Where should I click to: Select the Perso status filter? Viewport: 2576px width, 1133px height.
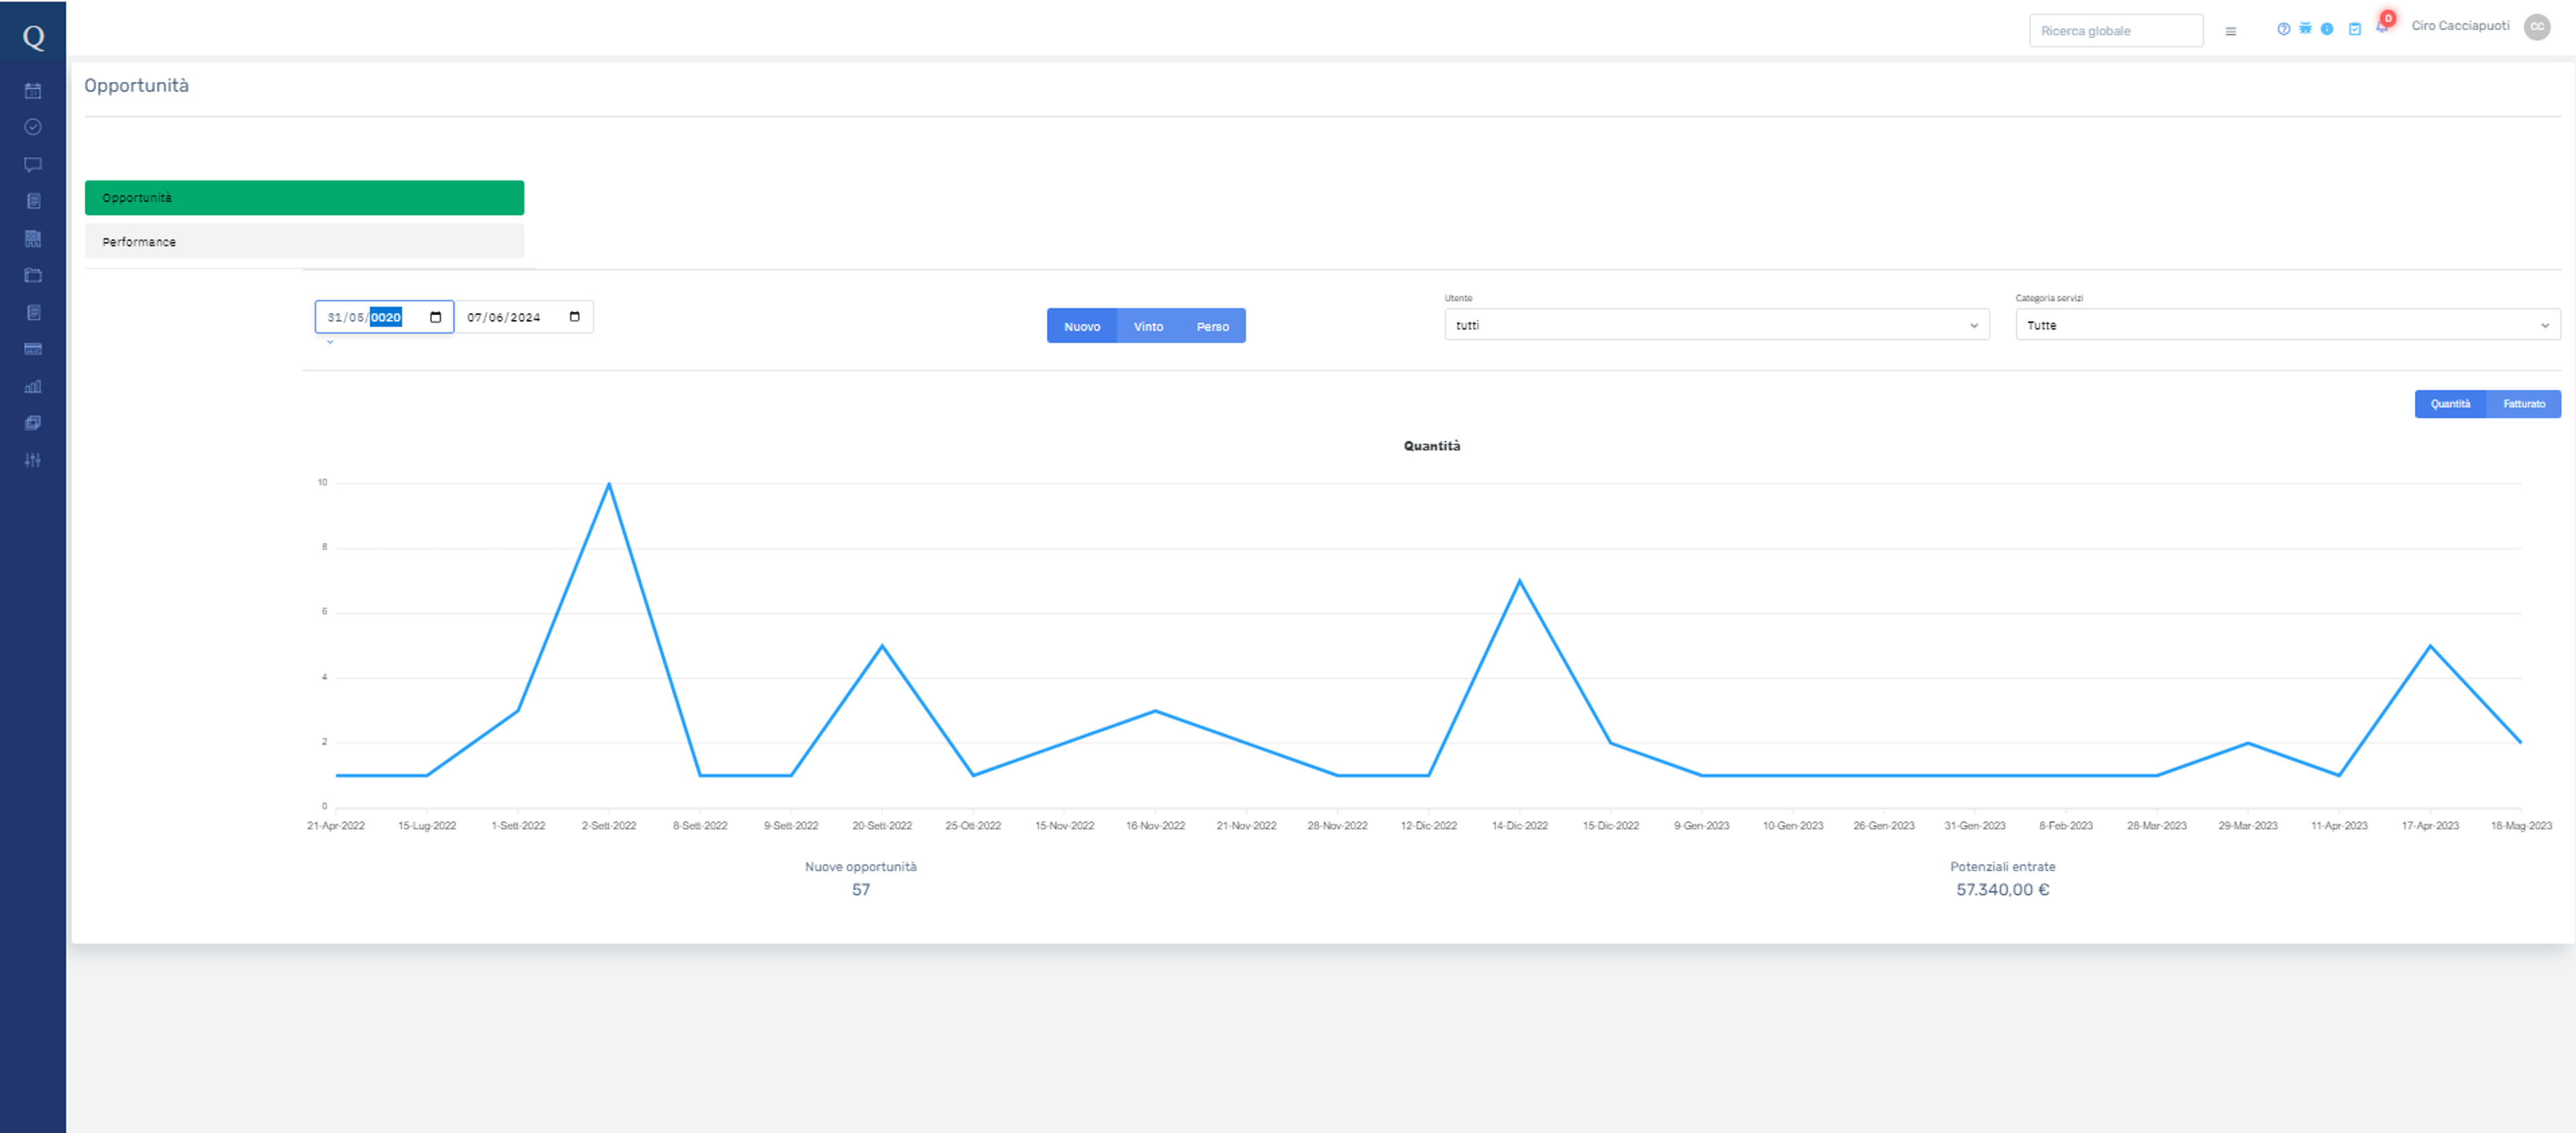pos(1213,326)
